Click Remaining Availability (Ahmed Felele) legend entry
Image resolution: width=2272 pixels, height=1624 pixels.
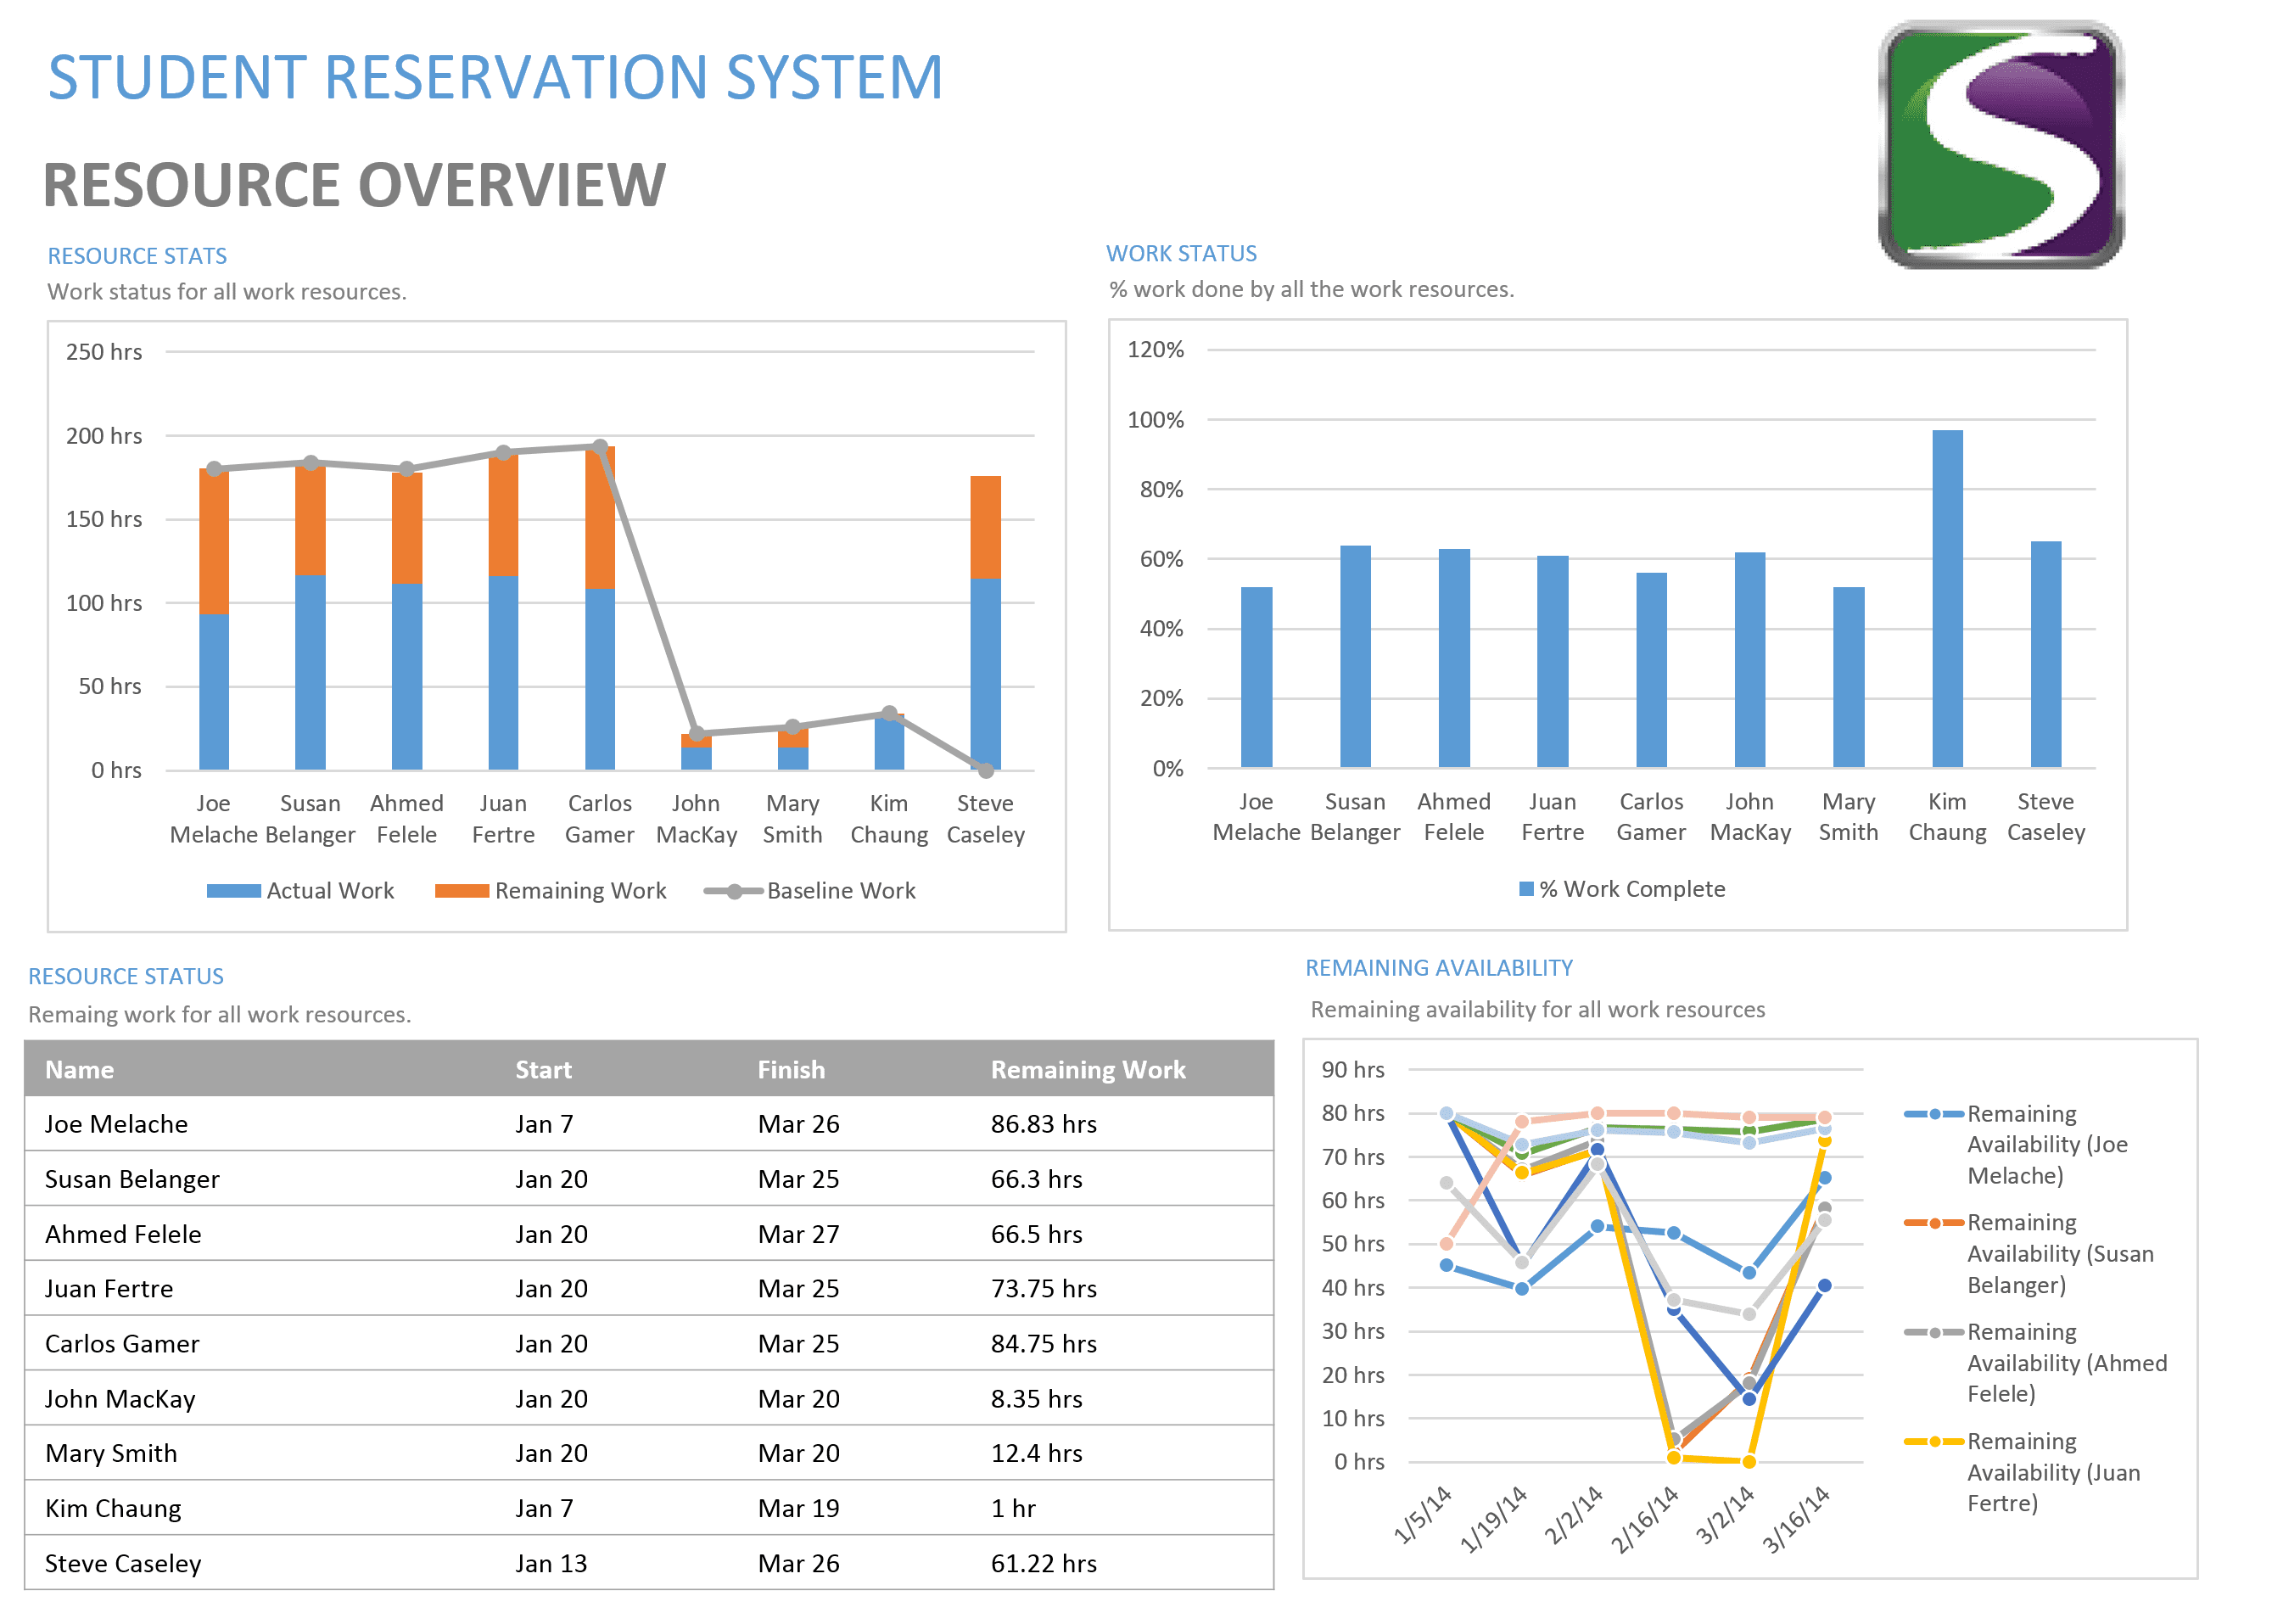point(2035,1362)
